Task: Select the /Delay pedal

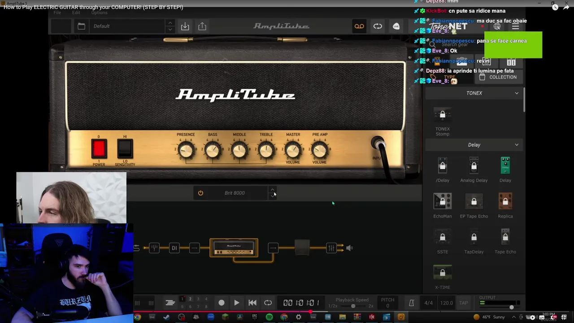Action: (443, 170)
